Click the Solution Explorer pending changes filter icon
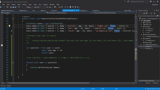The image size is (160, 90). point(151,13)
